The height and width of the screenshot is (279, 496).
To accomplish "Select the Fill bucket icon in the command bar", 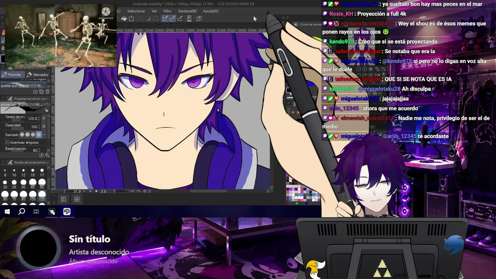I will pyautogui.click(x=124, y=19).
